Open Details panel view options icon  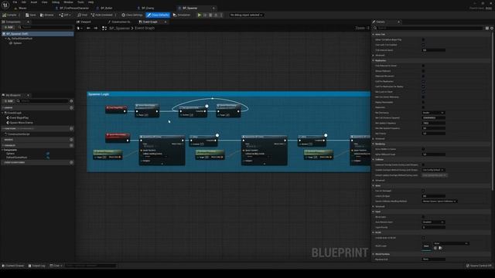coord(492,28)
